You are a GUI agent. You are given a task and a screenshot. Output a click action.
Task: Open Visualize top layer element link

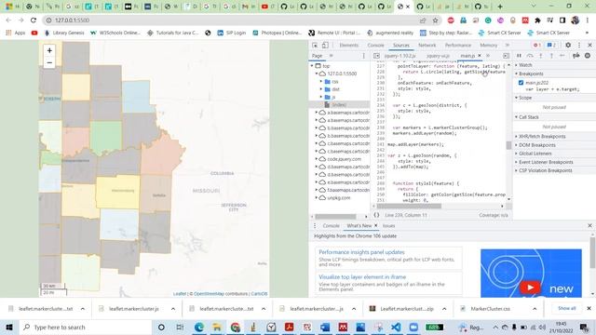point(362,277)
